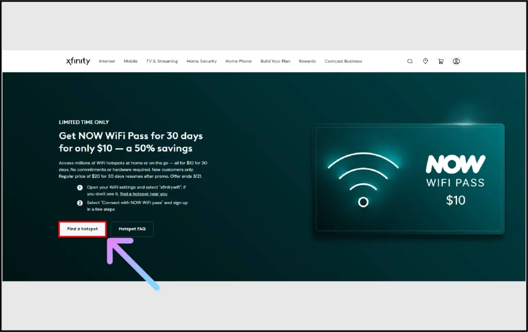Open the Home Security menu
This screenshot has height=332, width=528.
pyautogui.click(x=202, y=61)
